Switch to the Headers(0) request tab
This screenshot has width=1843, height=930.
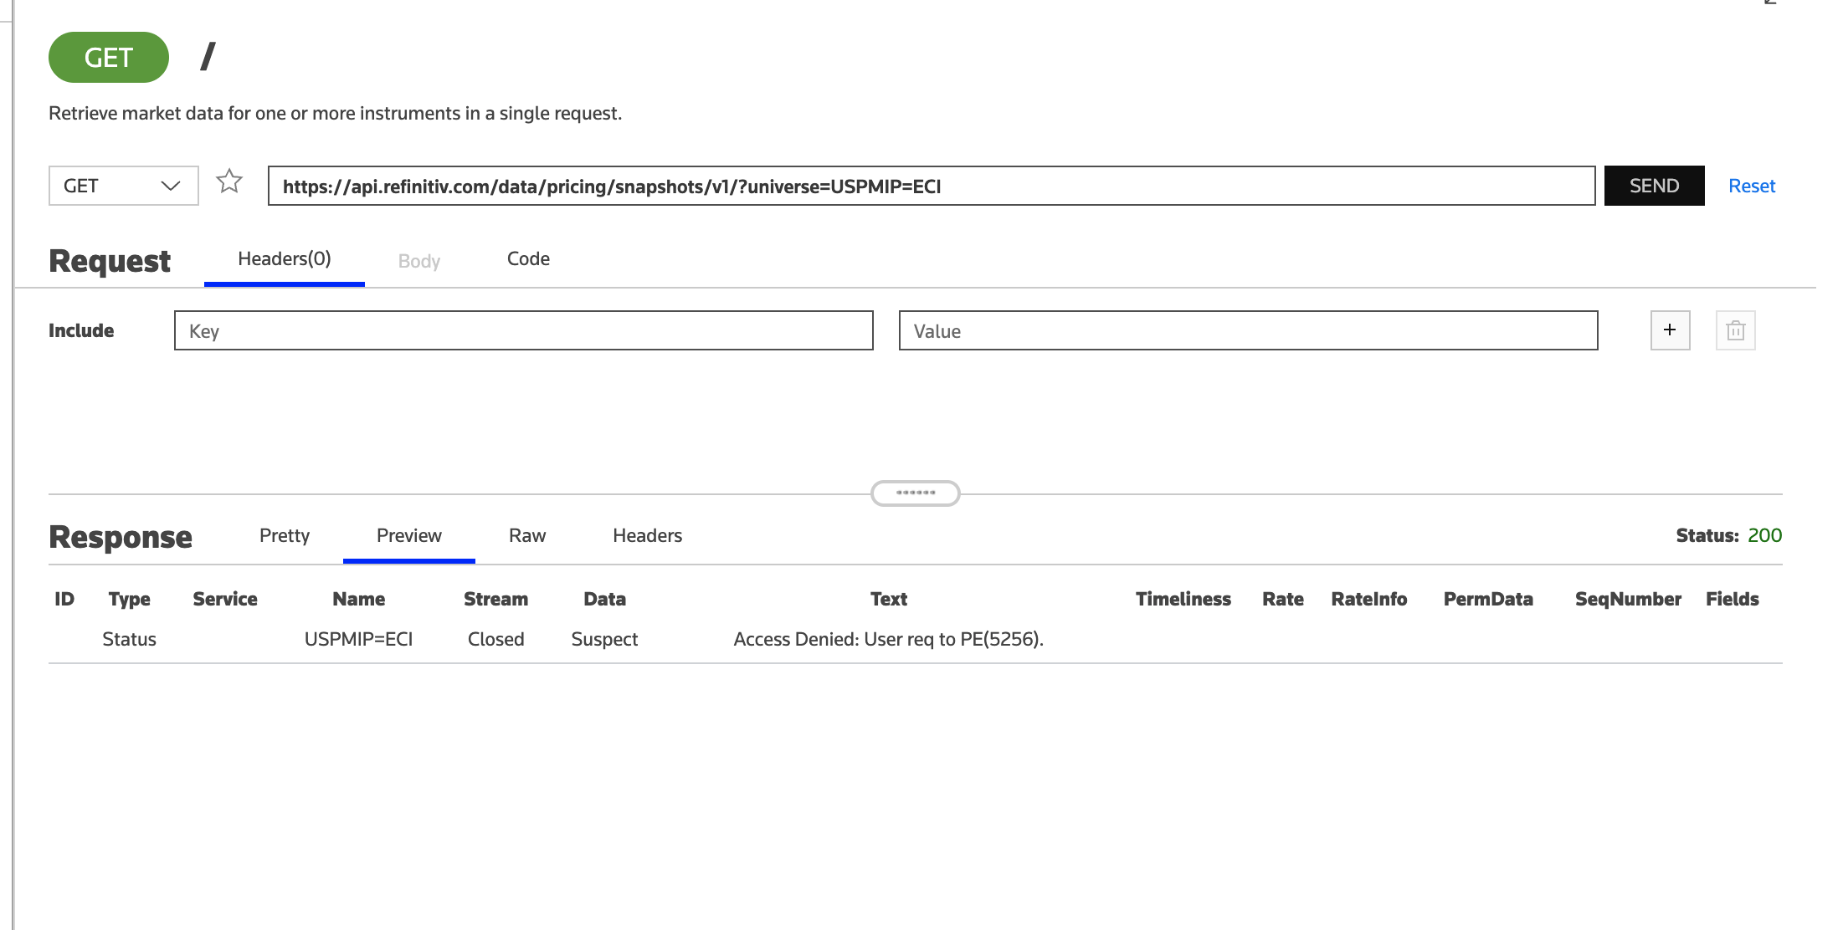click(284, 259)
